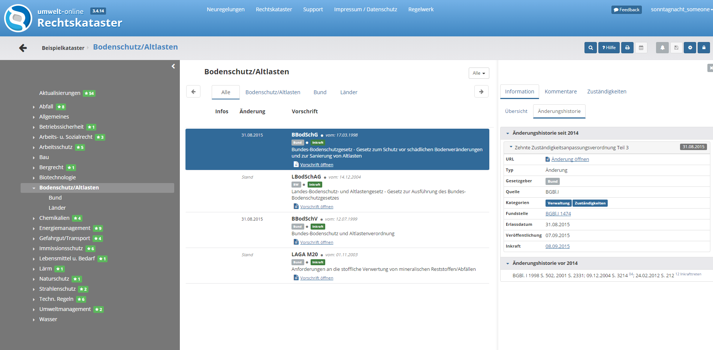
Task: Click the printer icon button
Action: click(x=627, y=48)
